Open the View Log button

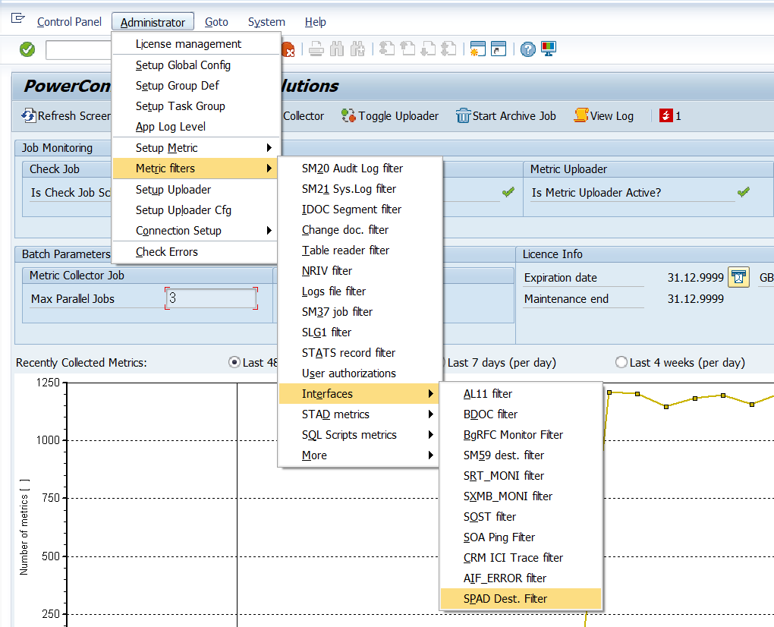pyautogui.click(x=604, y=116)
